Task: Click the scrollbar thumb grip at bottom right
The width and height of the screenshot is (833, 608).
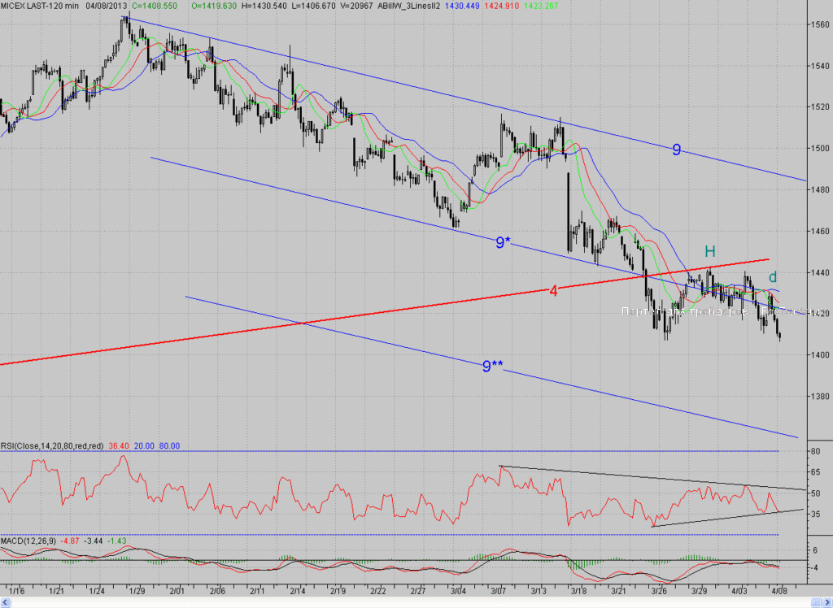Action: 817,603
